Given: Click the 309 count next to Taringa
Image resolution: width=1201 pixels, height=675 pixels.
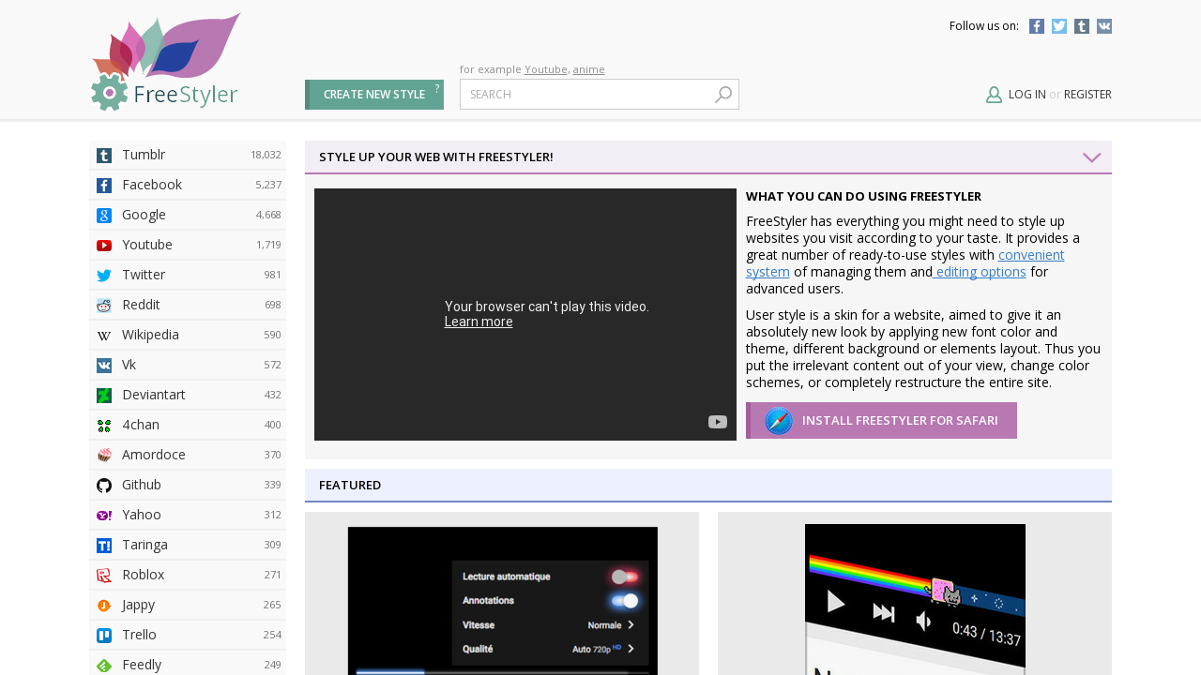Looking at the screenshot, I should 272,545.
